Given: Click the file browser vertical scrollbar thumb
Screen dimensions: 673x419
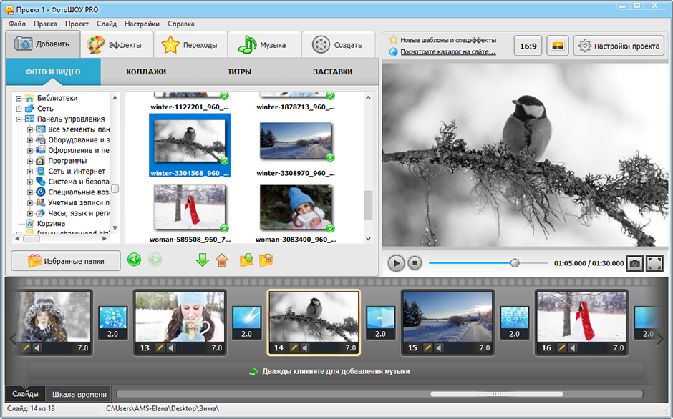Looking at the screenshot, I should [x=368, y=205].
